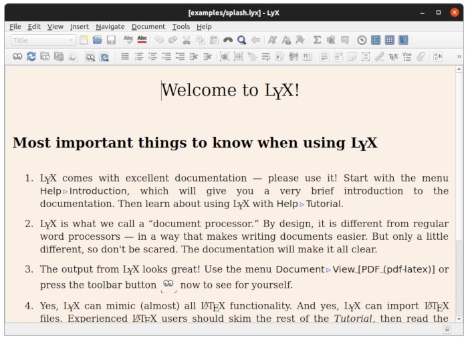Run the spellchecker icon
The image size is (468, 340).
coord(128,40)
